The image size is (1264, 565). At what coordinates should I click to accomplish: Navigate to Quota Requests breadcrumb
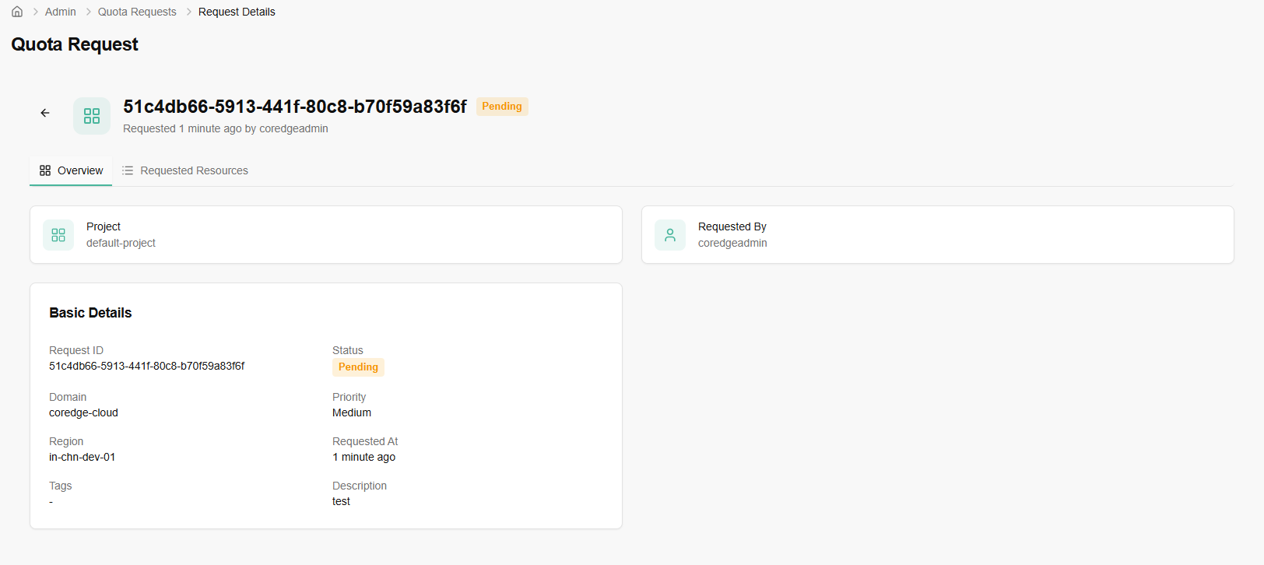click(137, 12)
